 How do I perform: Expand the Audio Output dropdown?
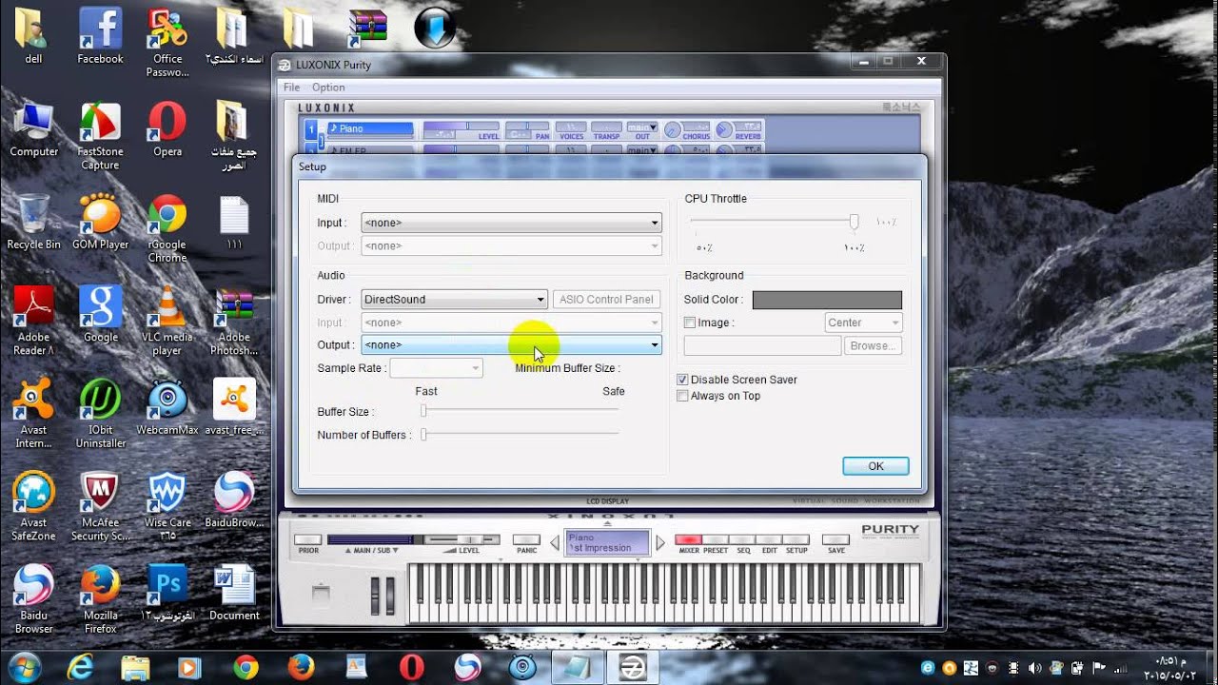pos(511,344)
